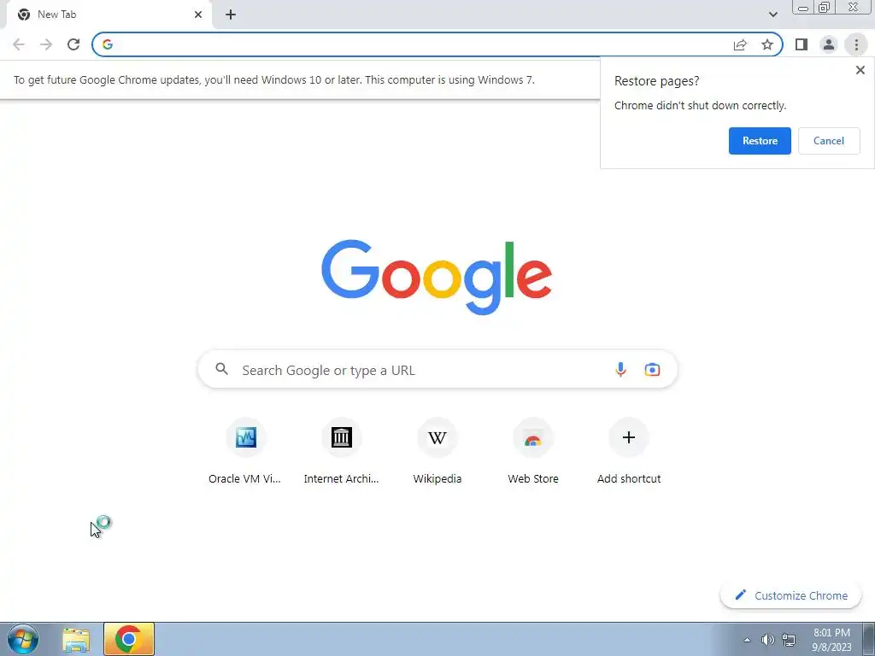This screenshot has height=656, width=875.
Task: Click the taskbar clock showing 8:01 PM
Action: point(831,640)
